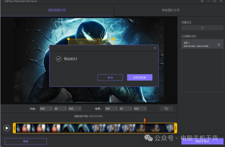Click the orange timeline playhead marker

click(x=145, y=120)
